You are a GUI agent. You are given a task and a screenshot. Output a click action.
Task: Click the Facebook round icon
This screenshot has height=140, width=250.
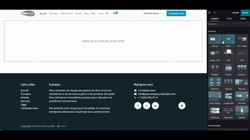138,106
